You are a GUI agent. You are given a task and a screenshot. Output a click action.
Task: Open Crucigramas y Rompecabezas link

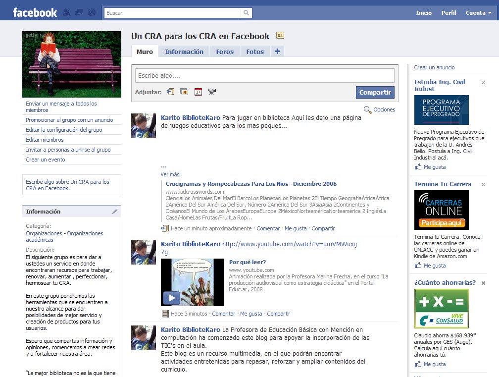(251, 184)
